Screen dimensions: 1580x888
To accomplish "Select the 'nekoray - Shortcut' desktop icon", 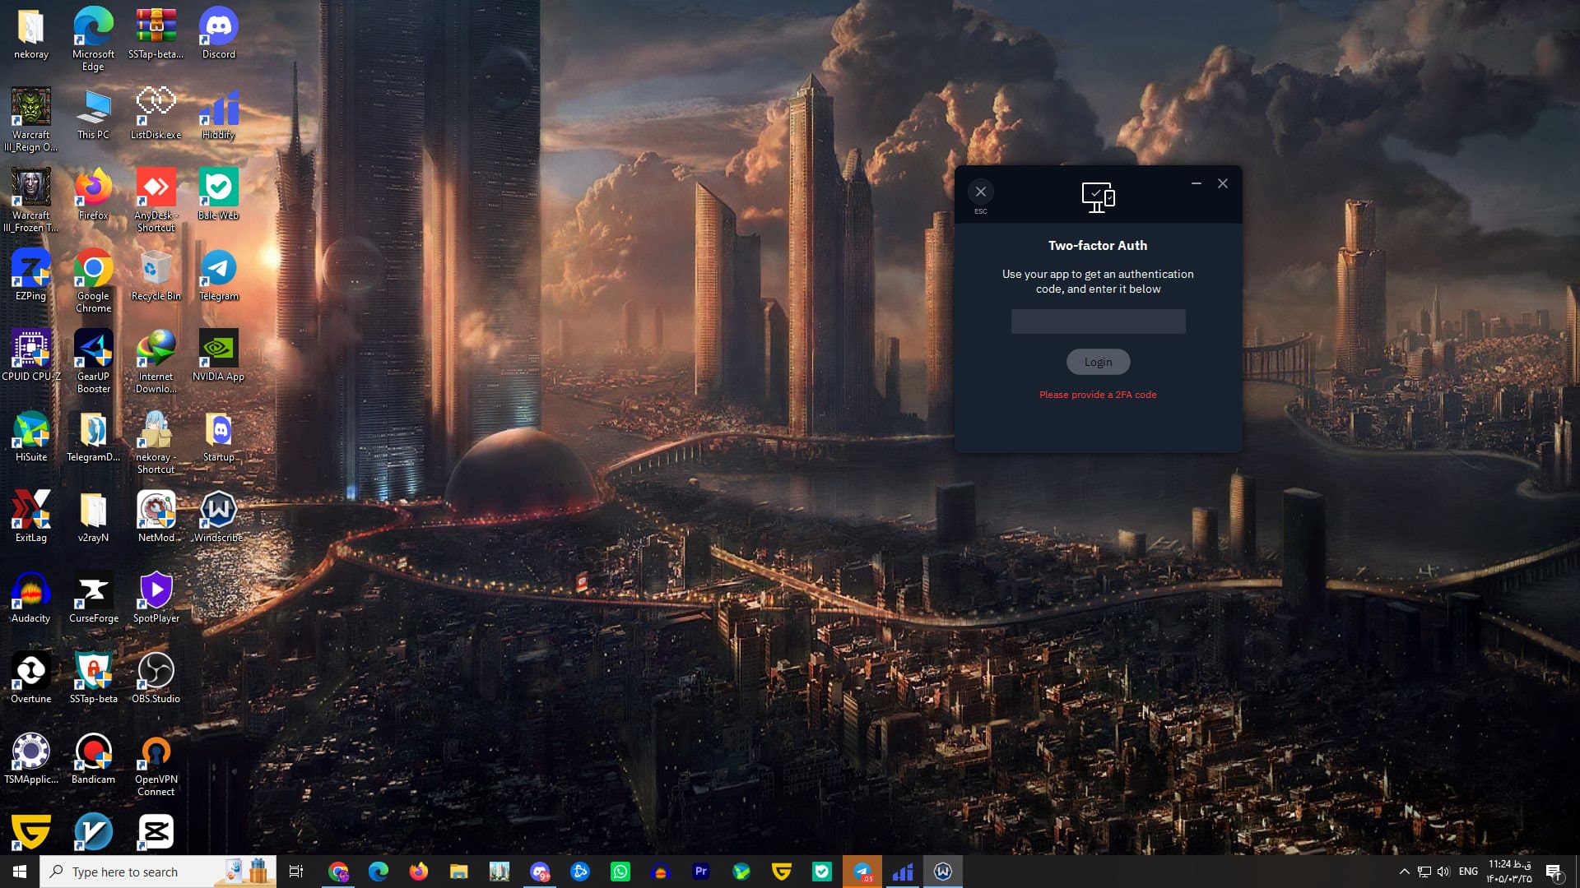I will tap(156, 442).
